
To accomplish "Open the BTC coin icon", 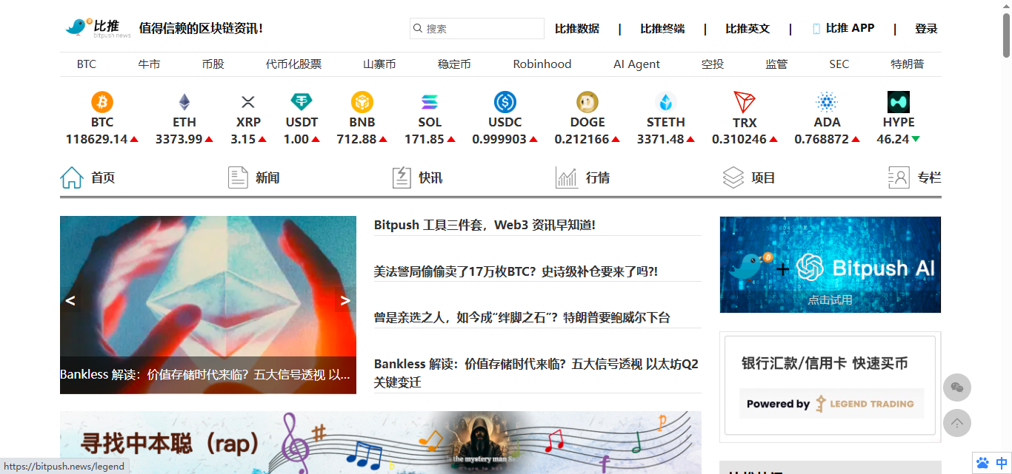I will (102, 102).
